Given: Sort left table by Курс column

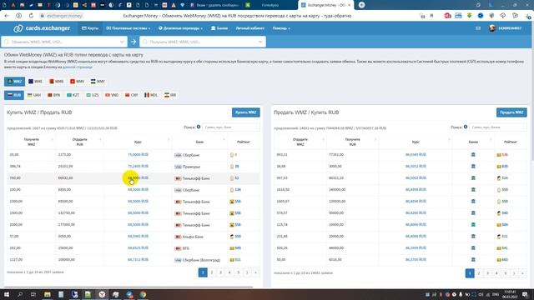Looking at the screenshot, I should [138, 142].
